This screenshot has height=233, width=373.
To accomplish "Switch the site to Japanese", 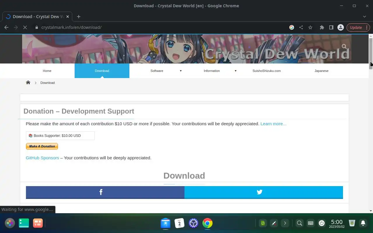I will [x=321, y=71].
